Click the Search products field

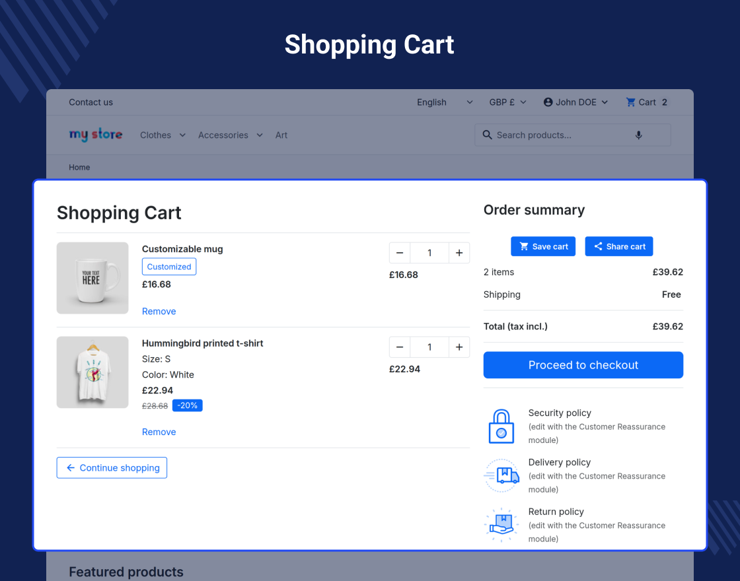(572, 135)
